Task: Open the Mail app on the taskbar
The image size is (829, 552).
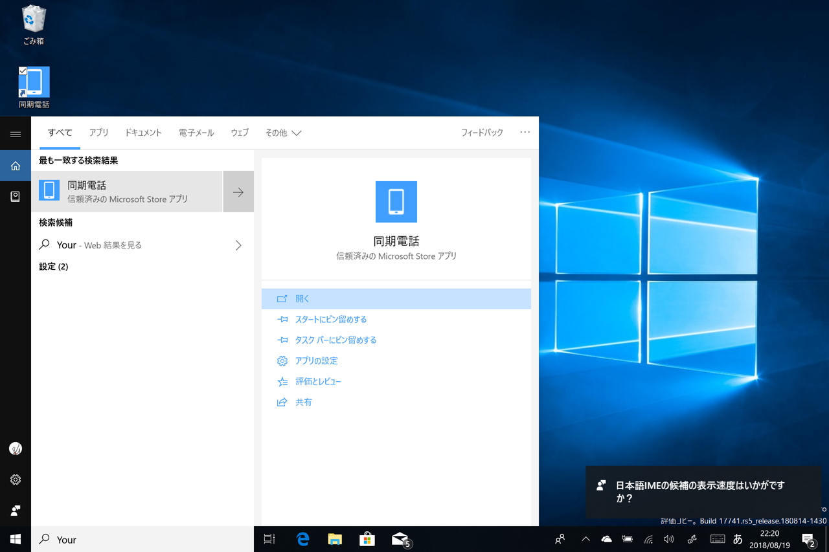Action: (x=400, y=538)
